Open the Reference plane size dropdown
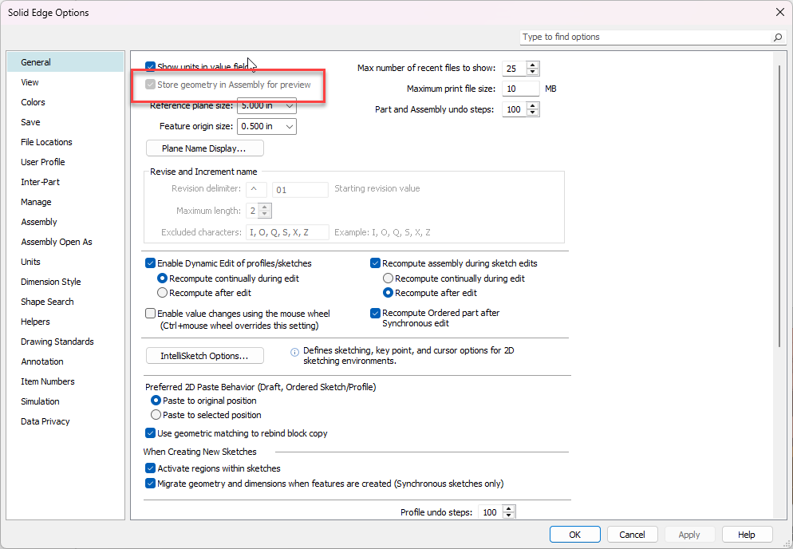Image resolution: width=793 pixels, height=549 pixels. (290, 106)
